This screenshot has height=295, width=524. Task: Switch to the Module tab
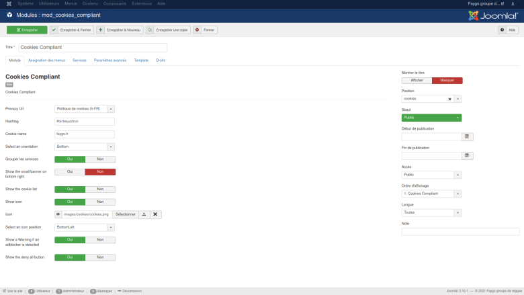(x=15, y=60)
